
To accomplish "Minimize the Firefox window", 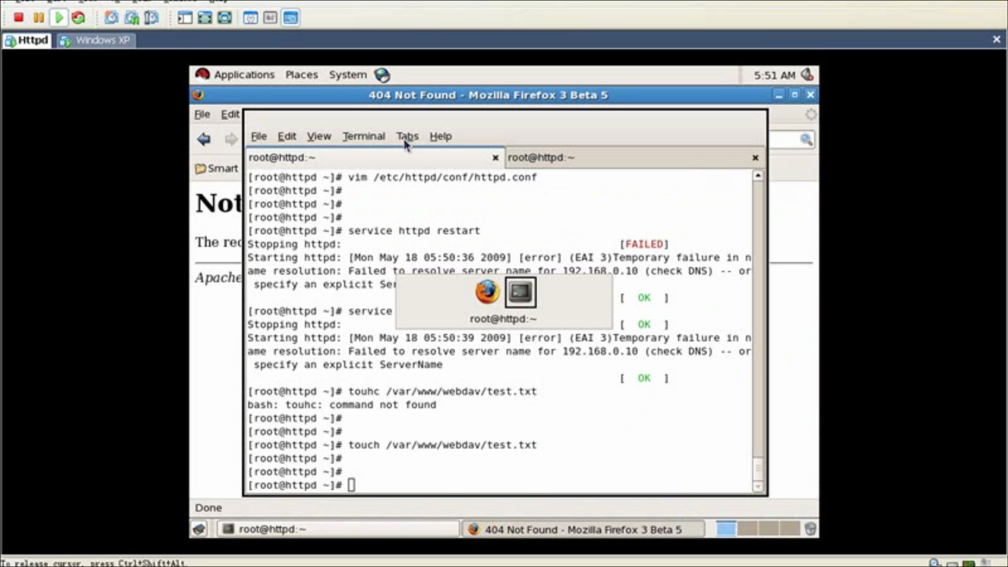I will point(779,95).
